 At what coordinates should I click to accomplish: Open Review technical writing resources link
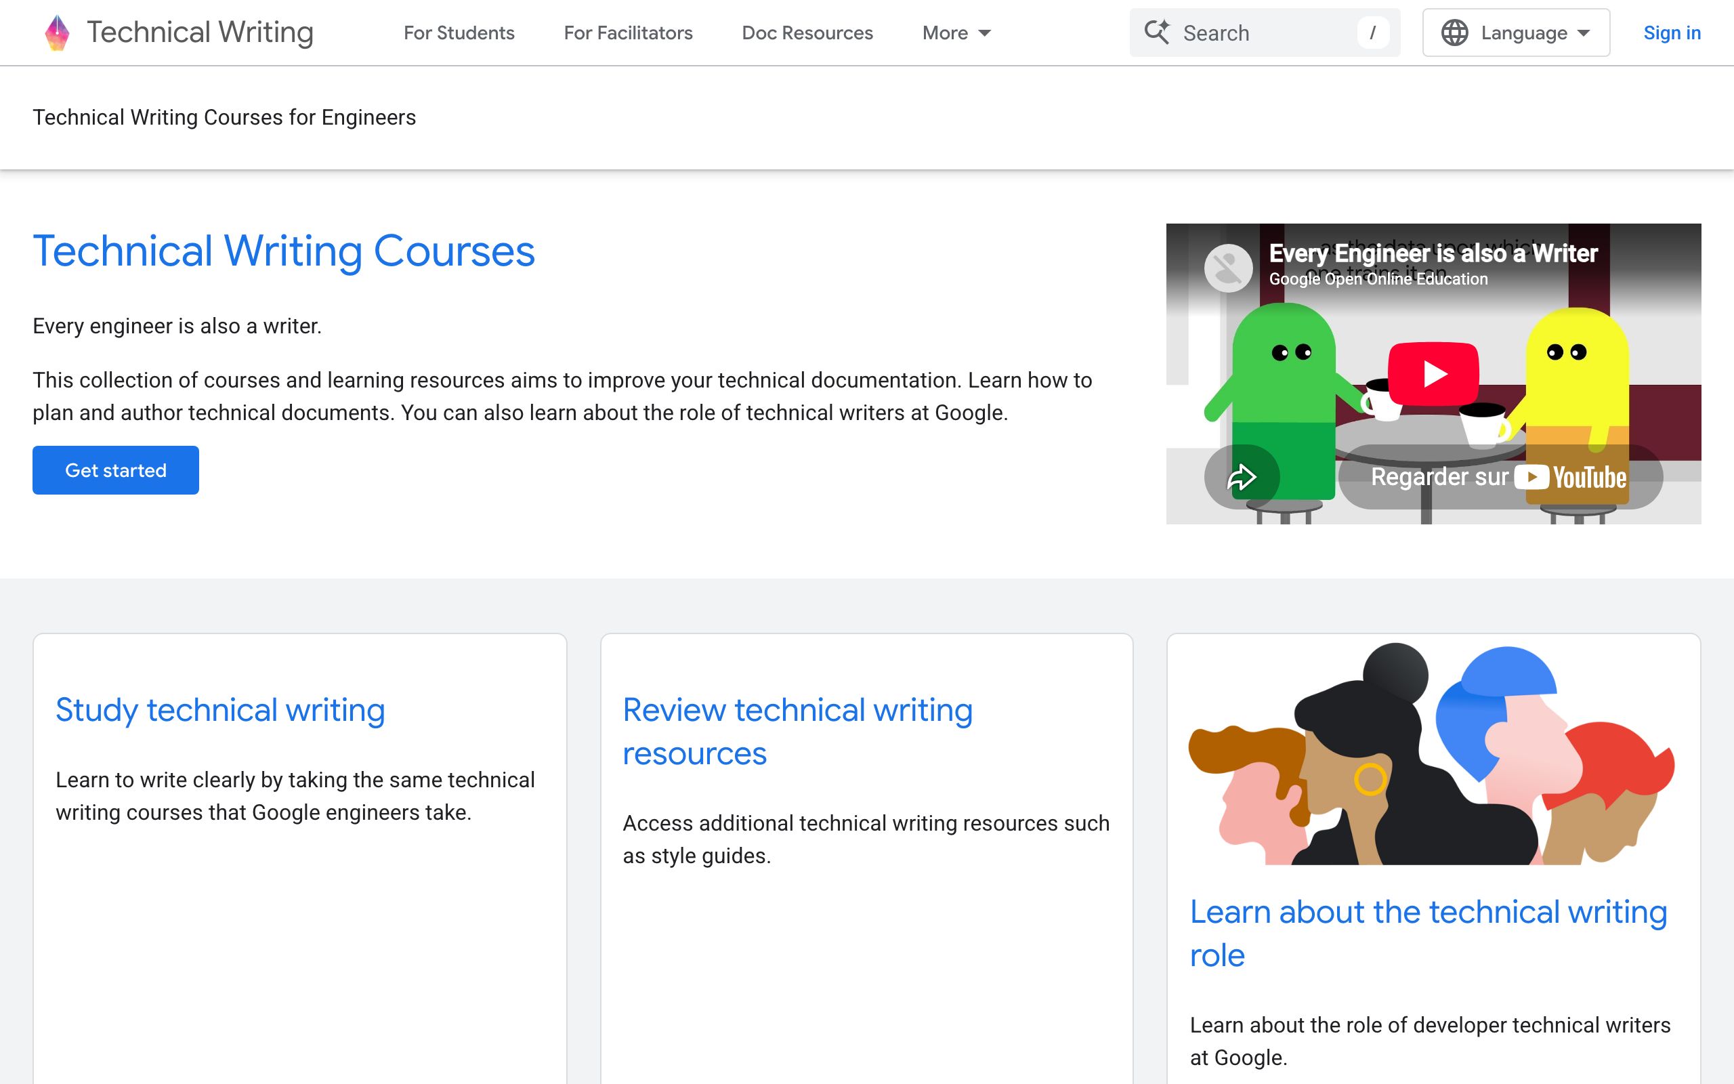(797, 731)
